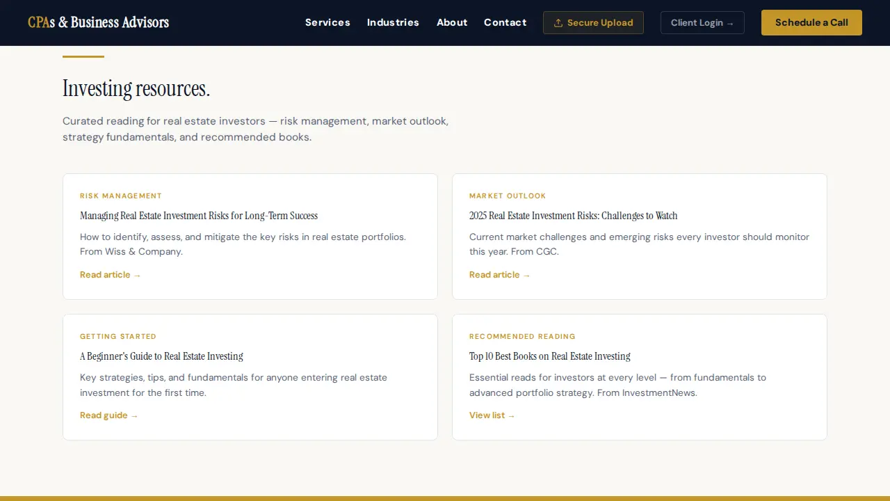Navigate to the About page

(452, 22)
